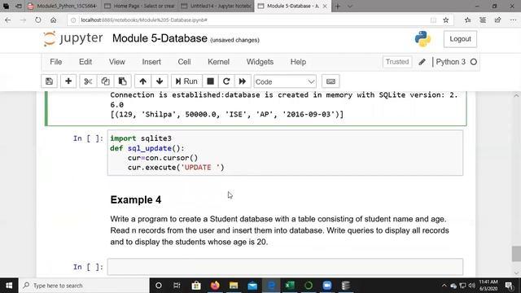Move selected cell up arrow
The height and width of the screenshot is (293, 521).
143,81
